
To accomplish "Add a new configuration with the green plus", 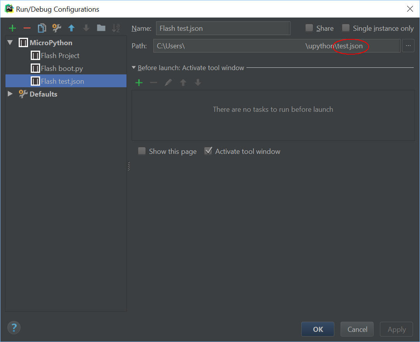I will coord(12,28).
